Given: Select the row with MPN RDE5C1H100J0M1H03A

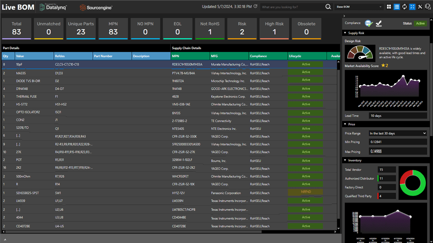Looking at the screenshot, I should click(169, 64).
